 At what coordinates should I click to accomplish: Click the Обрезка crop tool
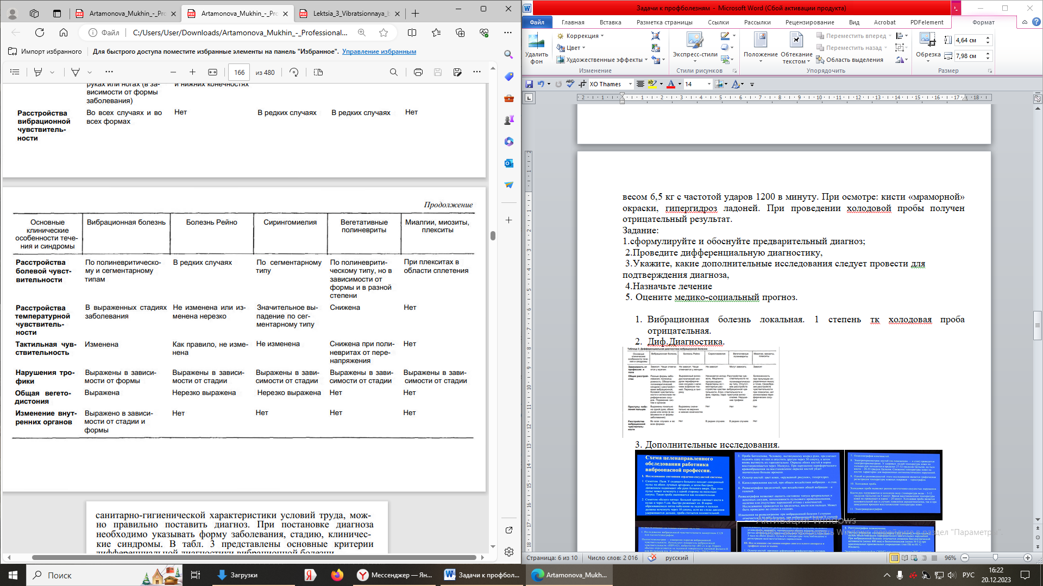click(928, 47)
